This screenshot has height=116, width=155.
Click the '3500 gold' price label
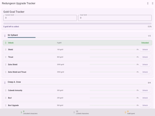(61, 72)
